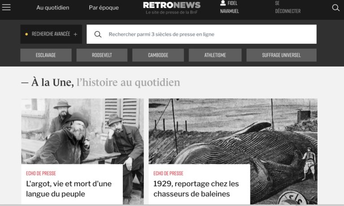Open the hamburger menu icon
Screen dimensions: 344x206
click(x=6, y=7)
